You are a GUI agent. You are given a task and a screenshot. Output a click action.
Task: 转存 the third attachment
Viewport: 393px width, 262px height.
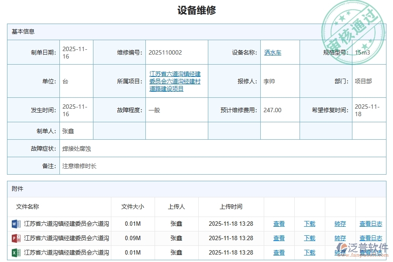tap(340, 252)
